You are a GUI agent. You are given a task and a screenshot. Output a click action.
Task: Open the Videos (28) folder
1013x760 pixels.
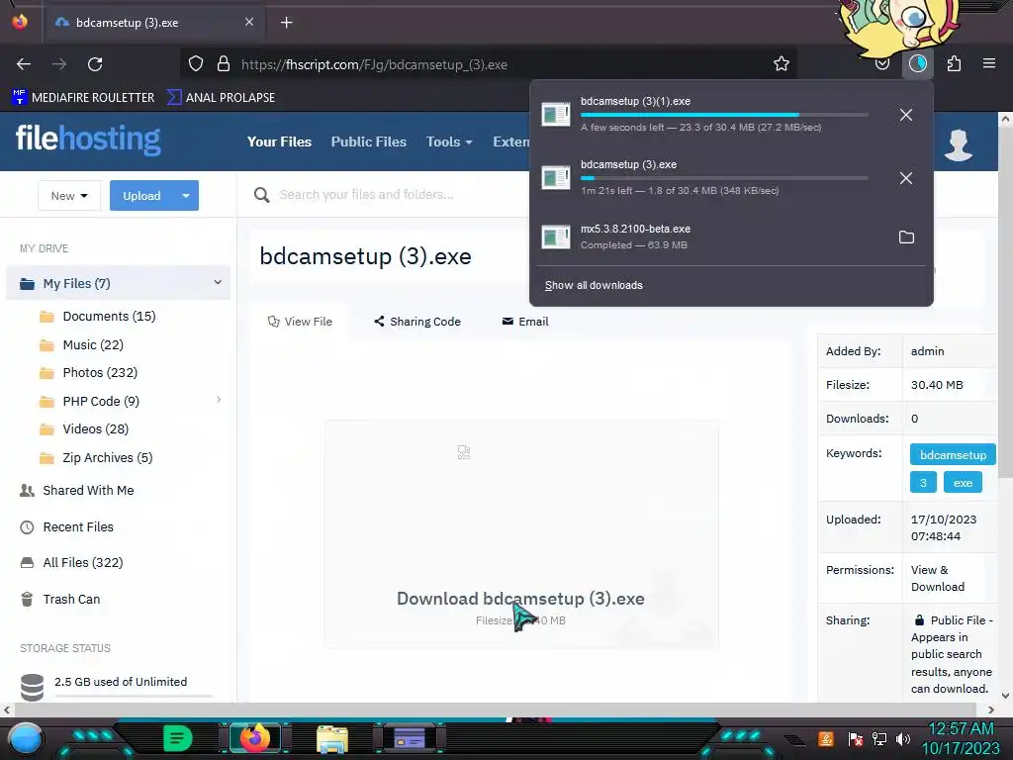(95, 429)
